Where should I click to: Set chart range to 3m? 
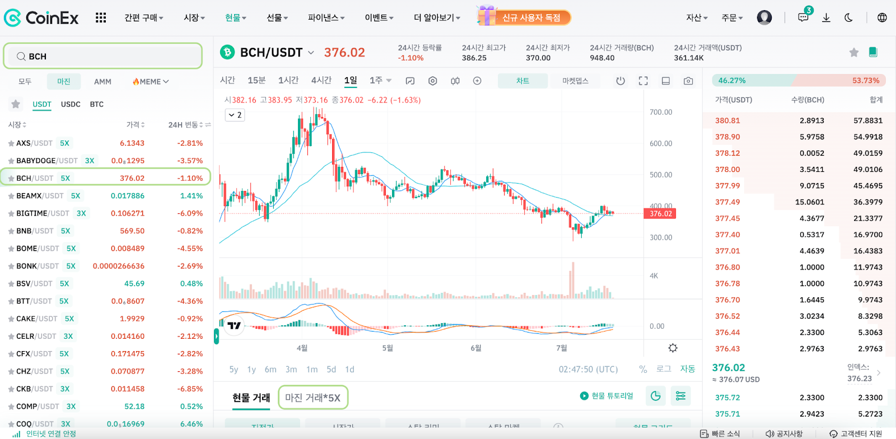[291, 370]
